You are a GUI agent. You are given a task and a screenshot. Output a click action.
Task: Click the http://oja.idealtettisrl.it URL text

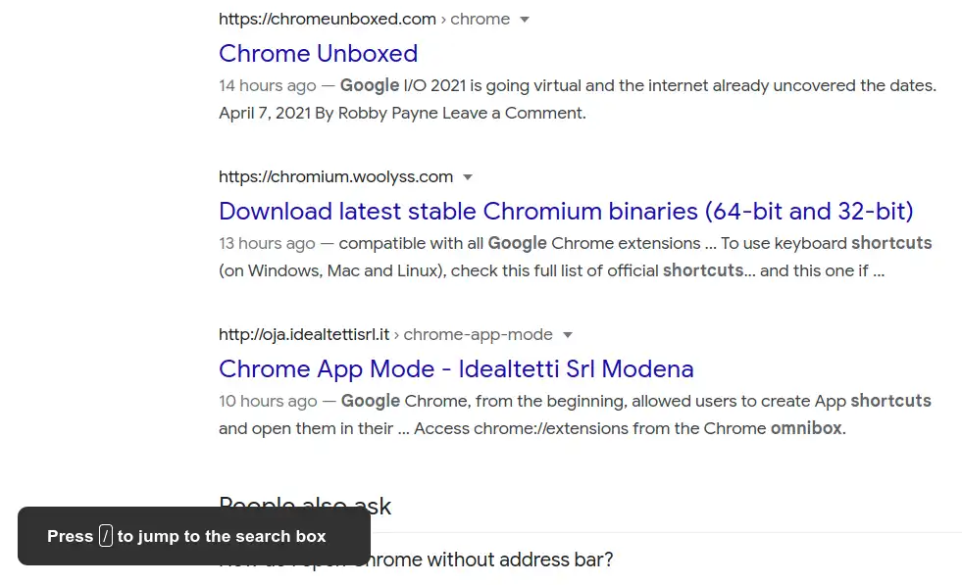(x=304, y=334)
